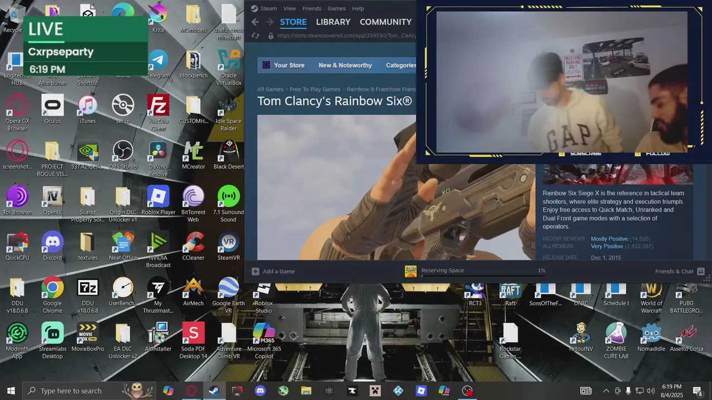Open the Friends menu in Steam
712x400 pixels.
click(311, 8)
